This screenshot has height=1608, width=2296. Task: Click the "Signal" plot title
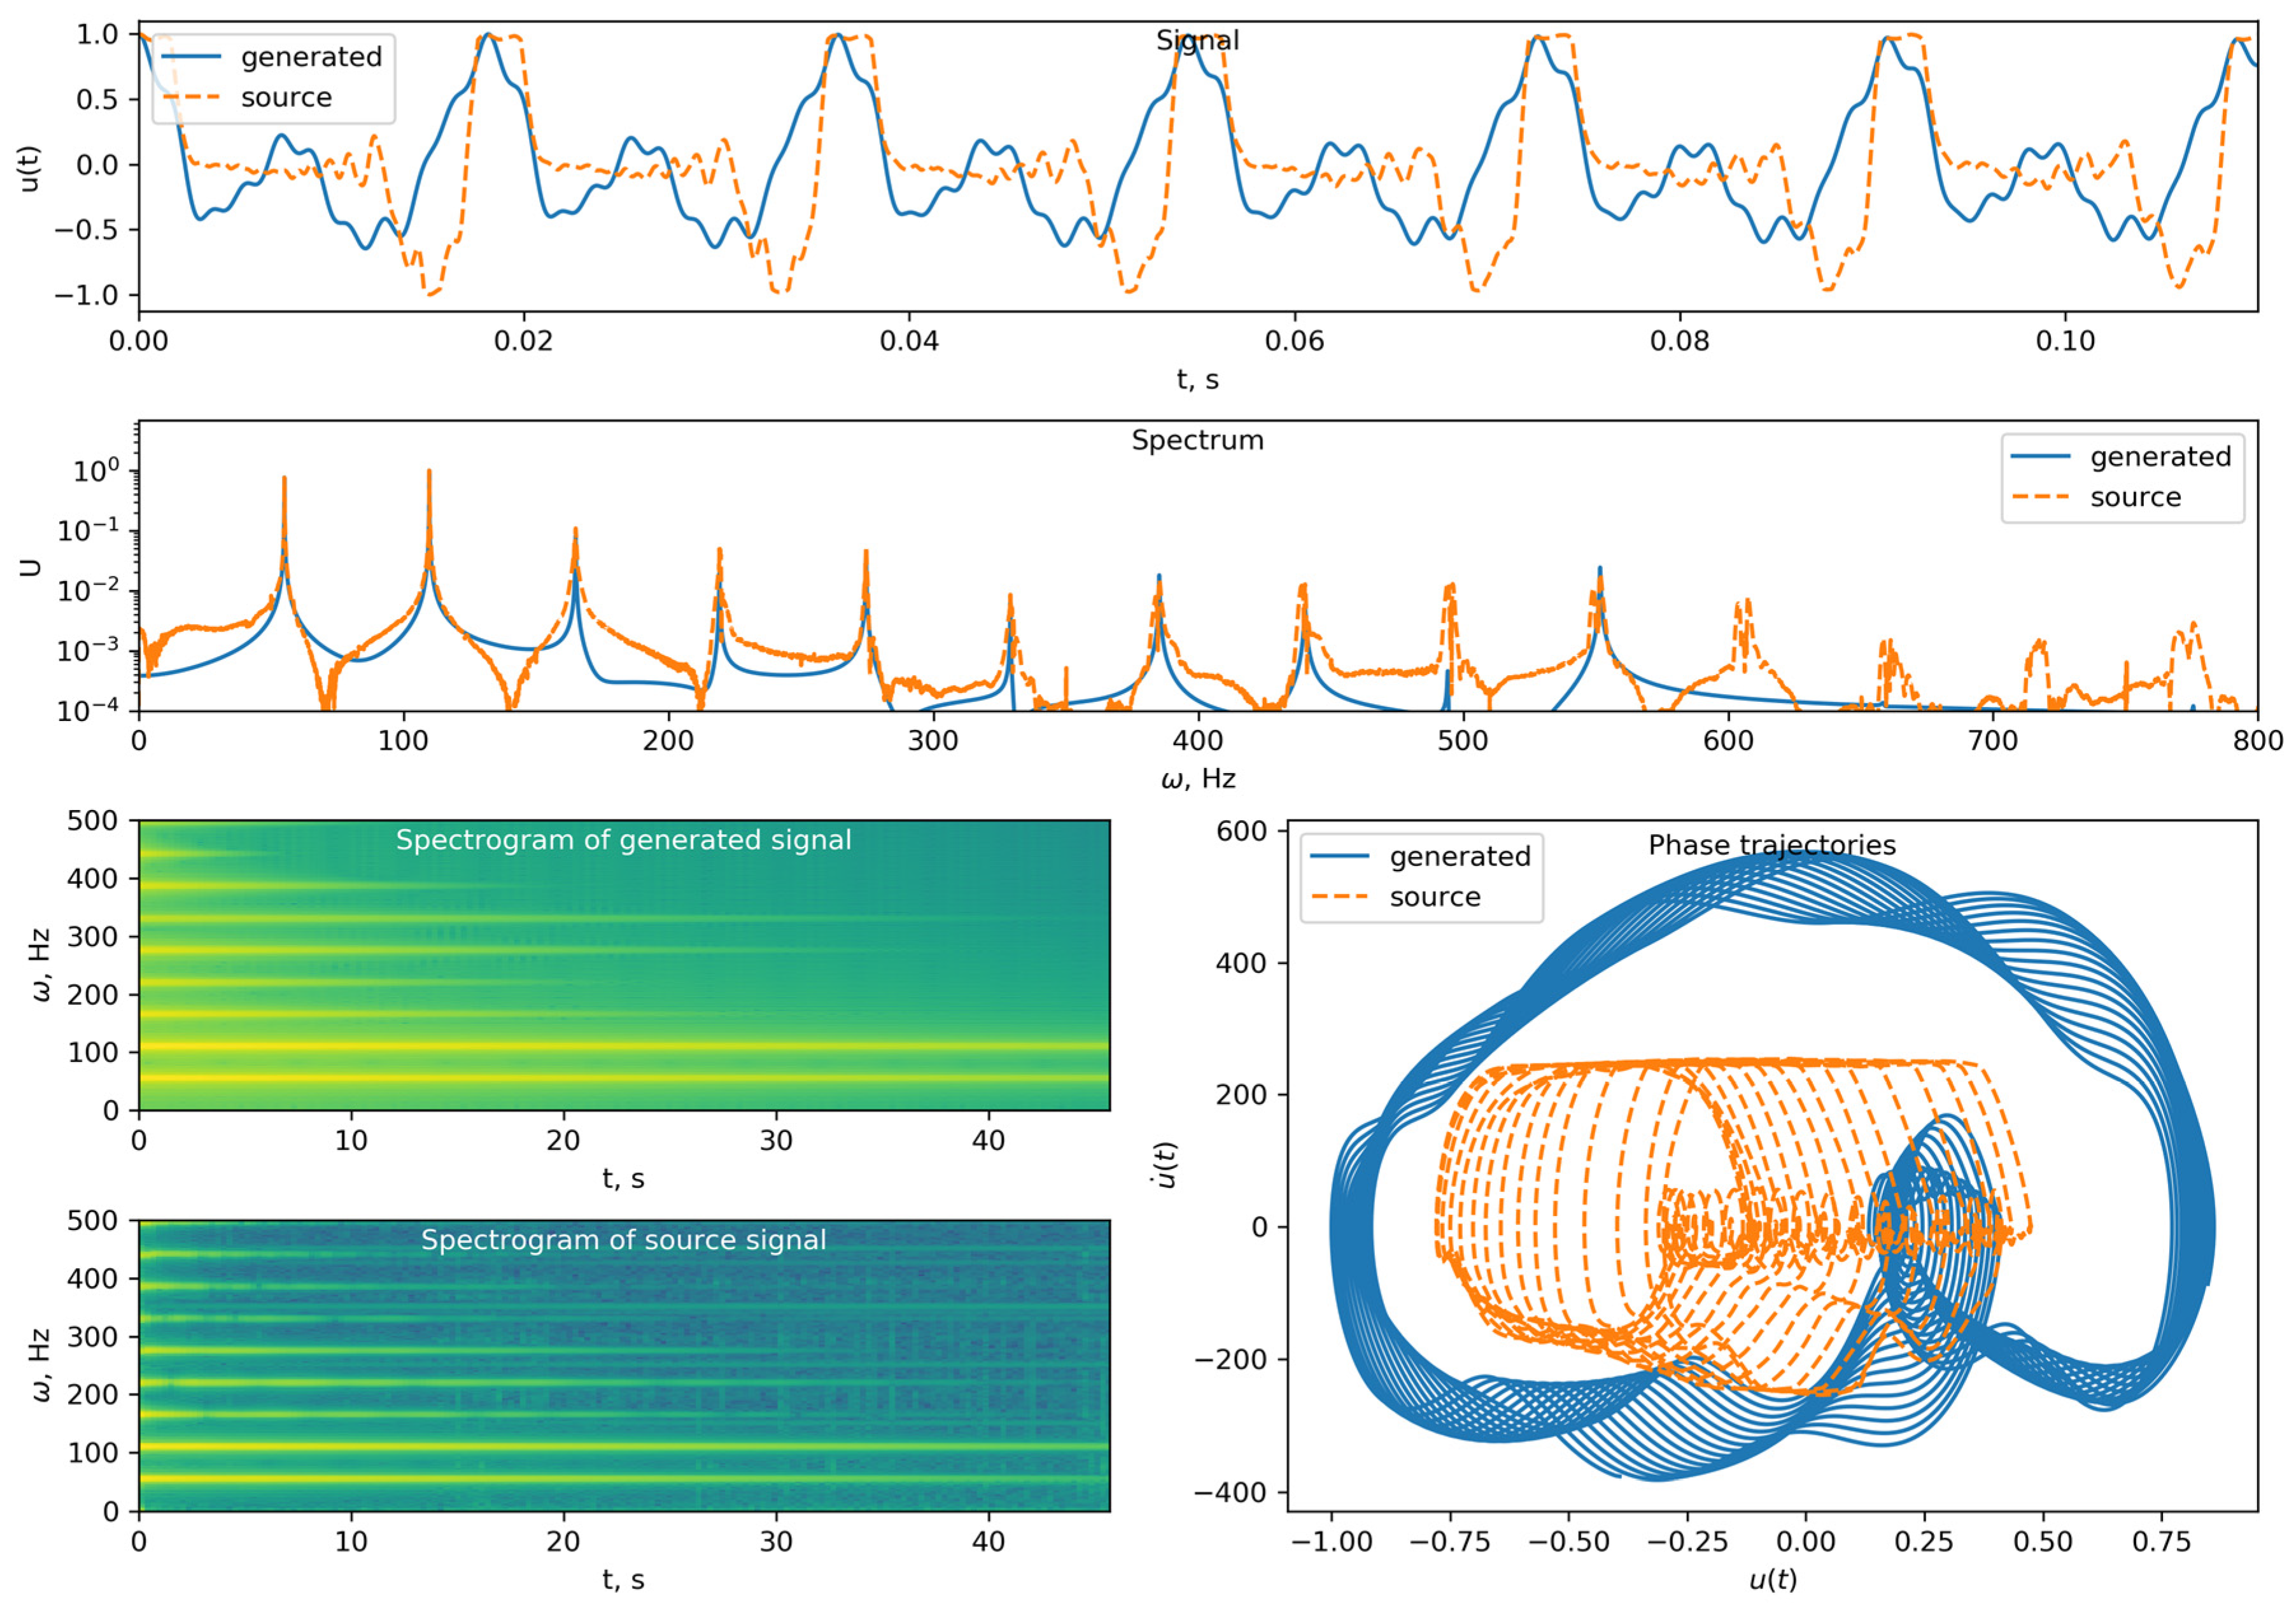[1197, 41]
